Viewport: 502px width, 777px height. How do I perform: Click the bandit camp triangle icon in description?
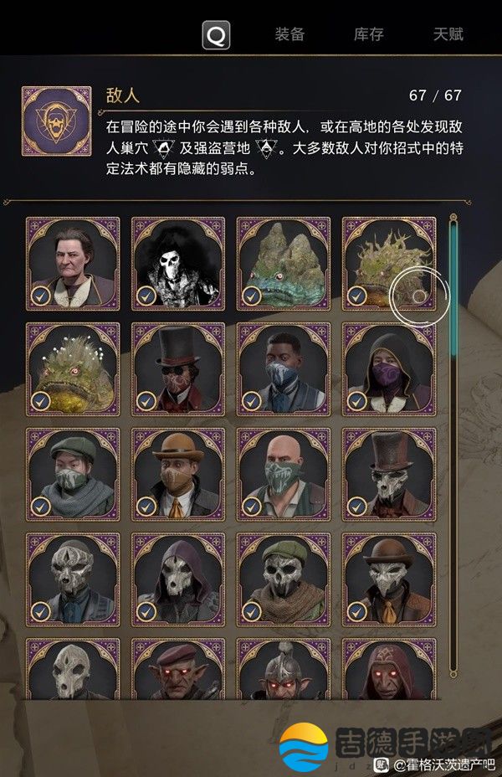coord(267,148)
